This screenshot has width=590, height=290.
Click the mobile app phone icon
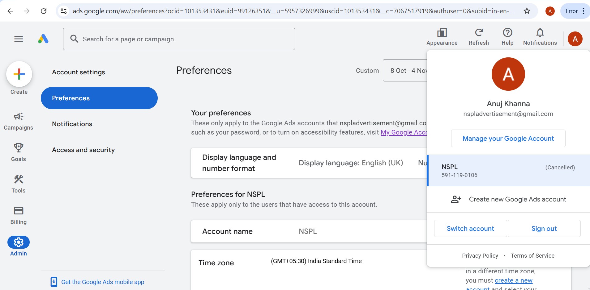(x=54, y=282)
